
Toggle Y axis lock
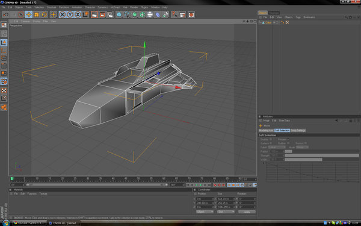(70, 14)
